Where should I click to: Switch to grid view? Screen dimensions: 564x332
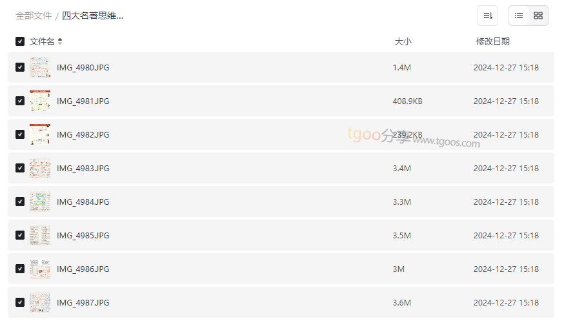(538, 16)
